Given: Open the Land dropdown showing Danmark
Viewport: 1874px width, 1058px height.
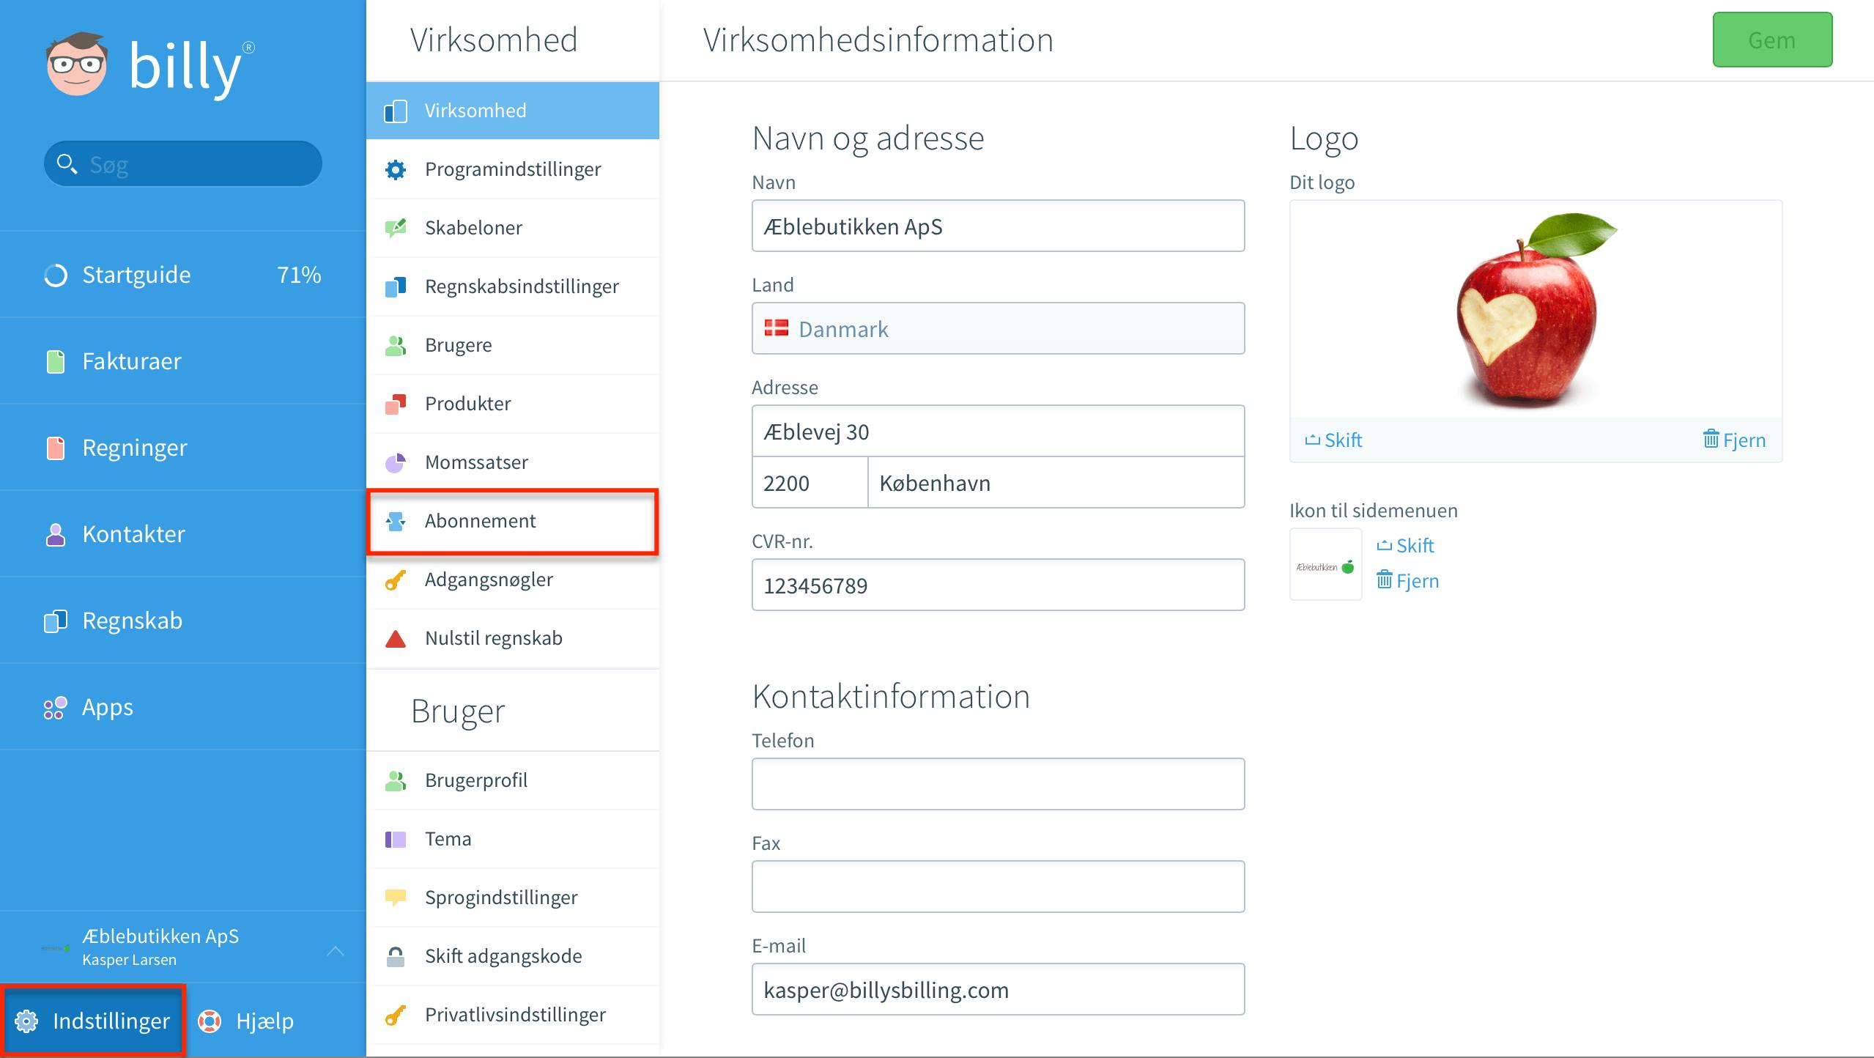Looking at the screenshot, I should click(998, 328).
